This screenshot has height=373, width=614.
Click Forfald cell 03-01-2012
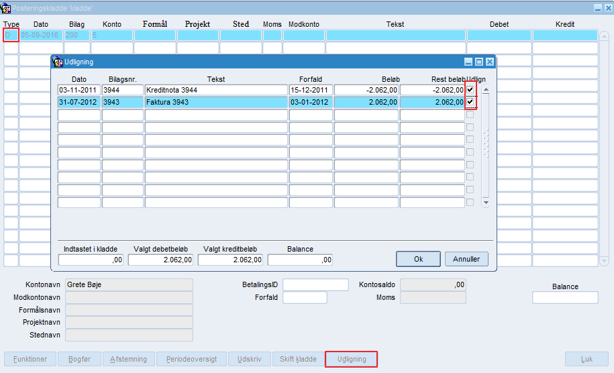coord(311,102)
